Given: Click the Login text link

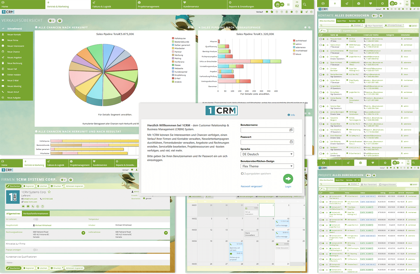Looking at the screenshot, I should [288, 187].
